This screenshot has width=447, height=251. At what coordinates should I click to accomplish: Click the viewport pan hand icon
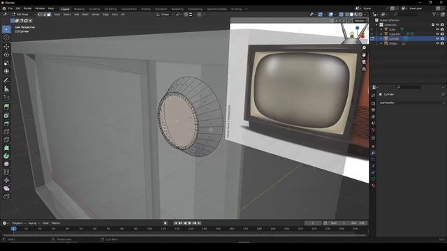[x=364, y=55]
